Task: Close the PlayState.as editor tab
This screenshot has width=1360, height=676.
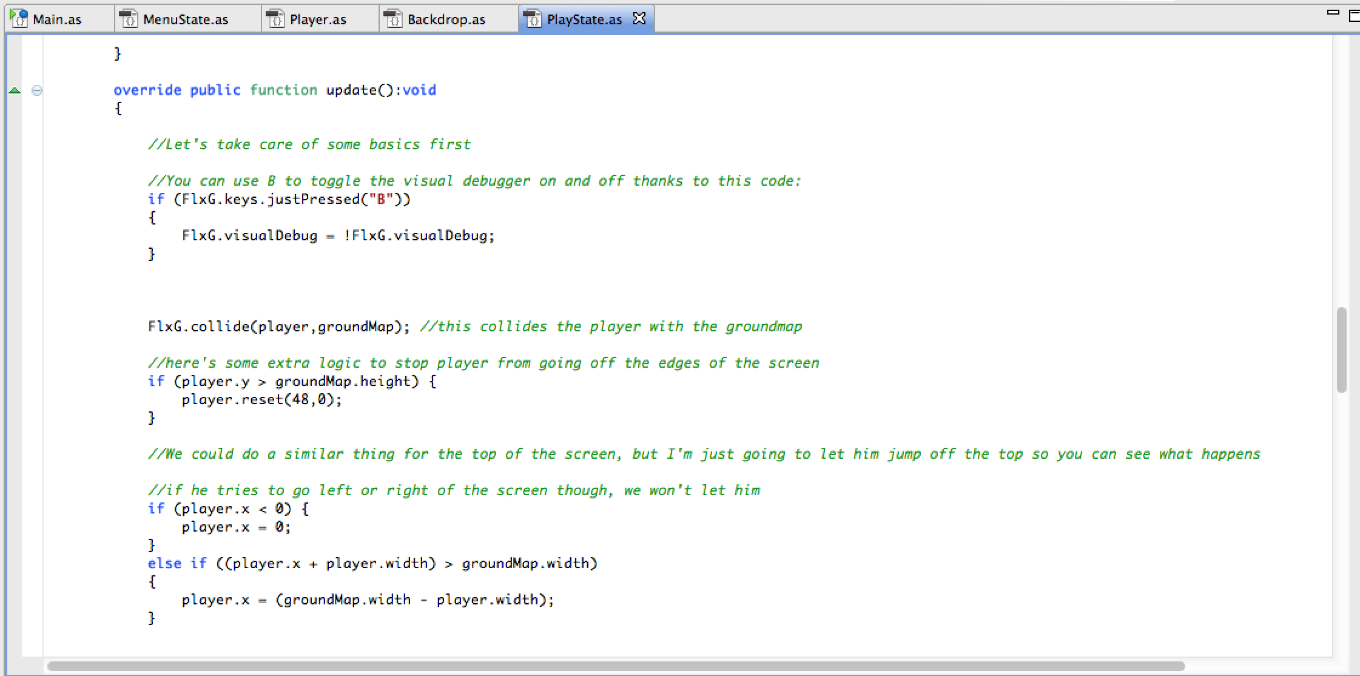Action: [x=639, y=18]
